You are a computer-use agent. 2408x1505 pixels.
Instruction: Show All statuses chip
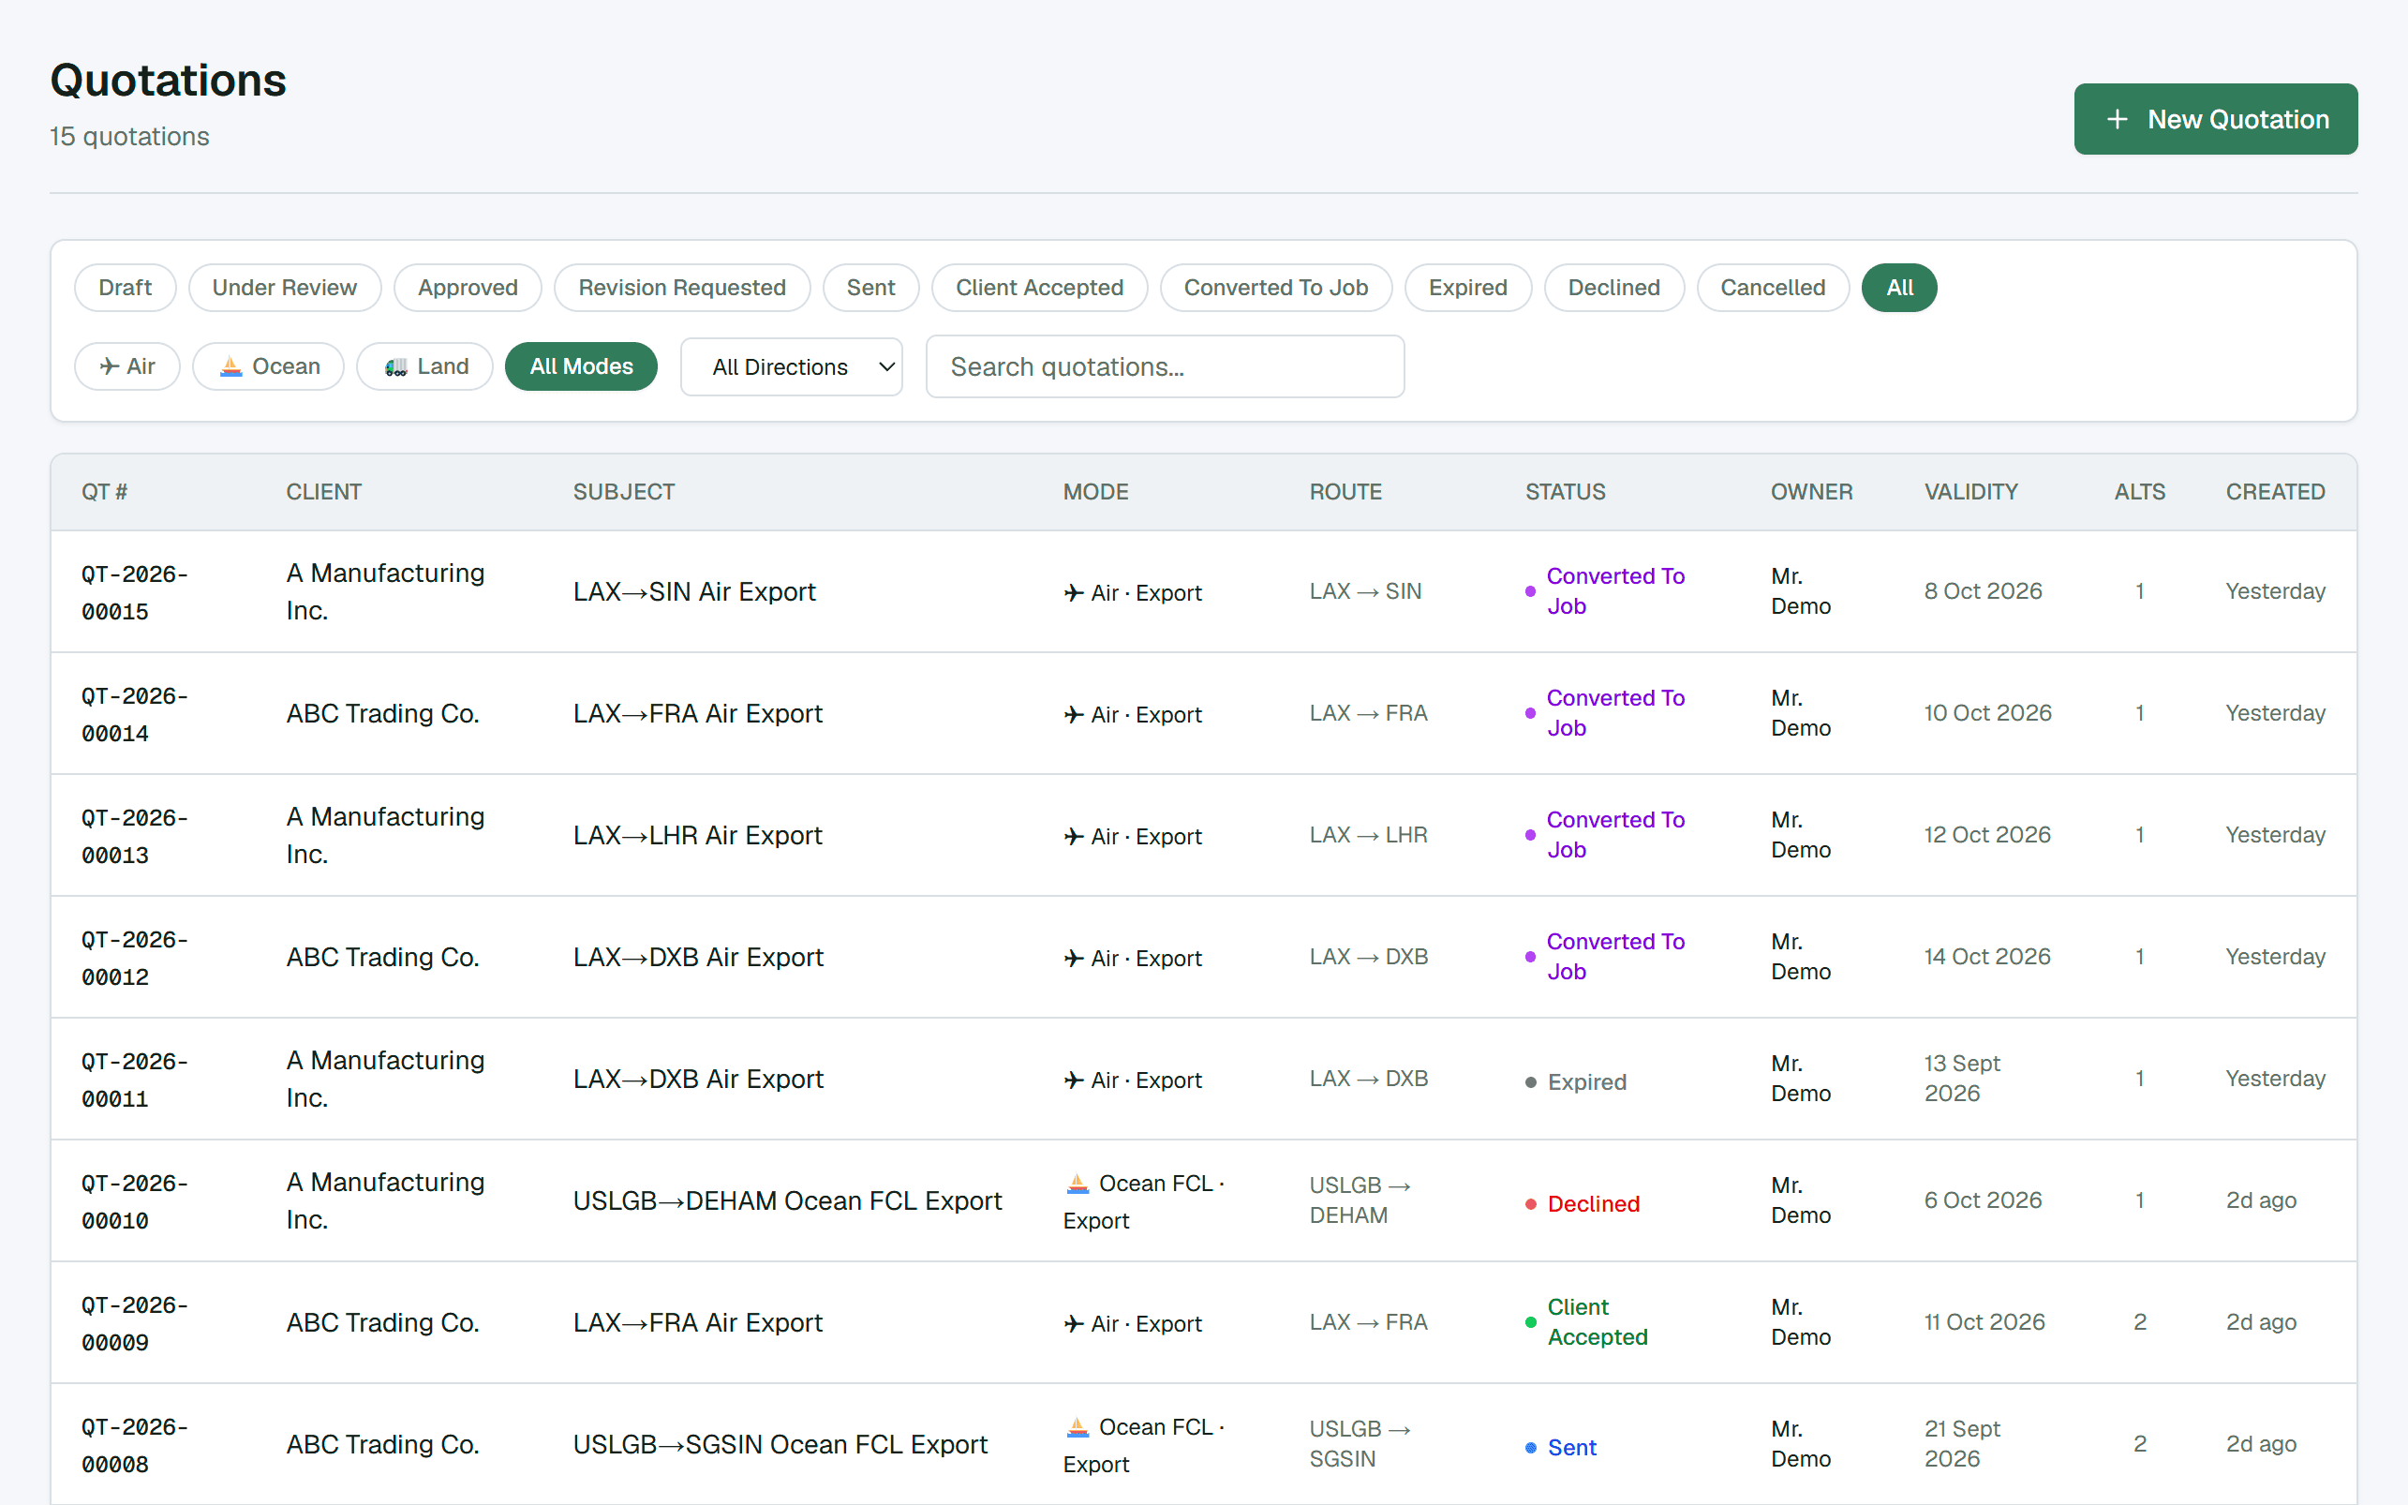[x=1898, y=288]
